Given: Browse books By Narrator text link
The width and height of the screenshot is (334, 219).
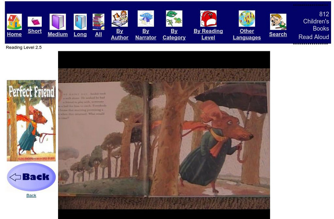Looking at the screenshot, I should click(x=146, y=35).
